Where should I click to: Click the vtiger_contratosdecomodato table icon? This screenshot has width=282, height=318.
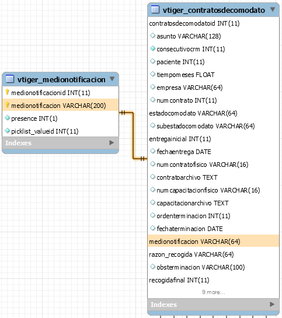coord(155,9)
